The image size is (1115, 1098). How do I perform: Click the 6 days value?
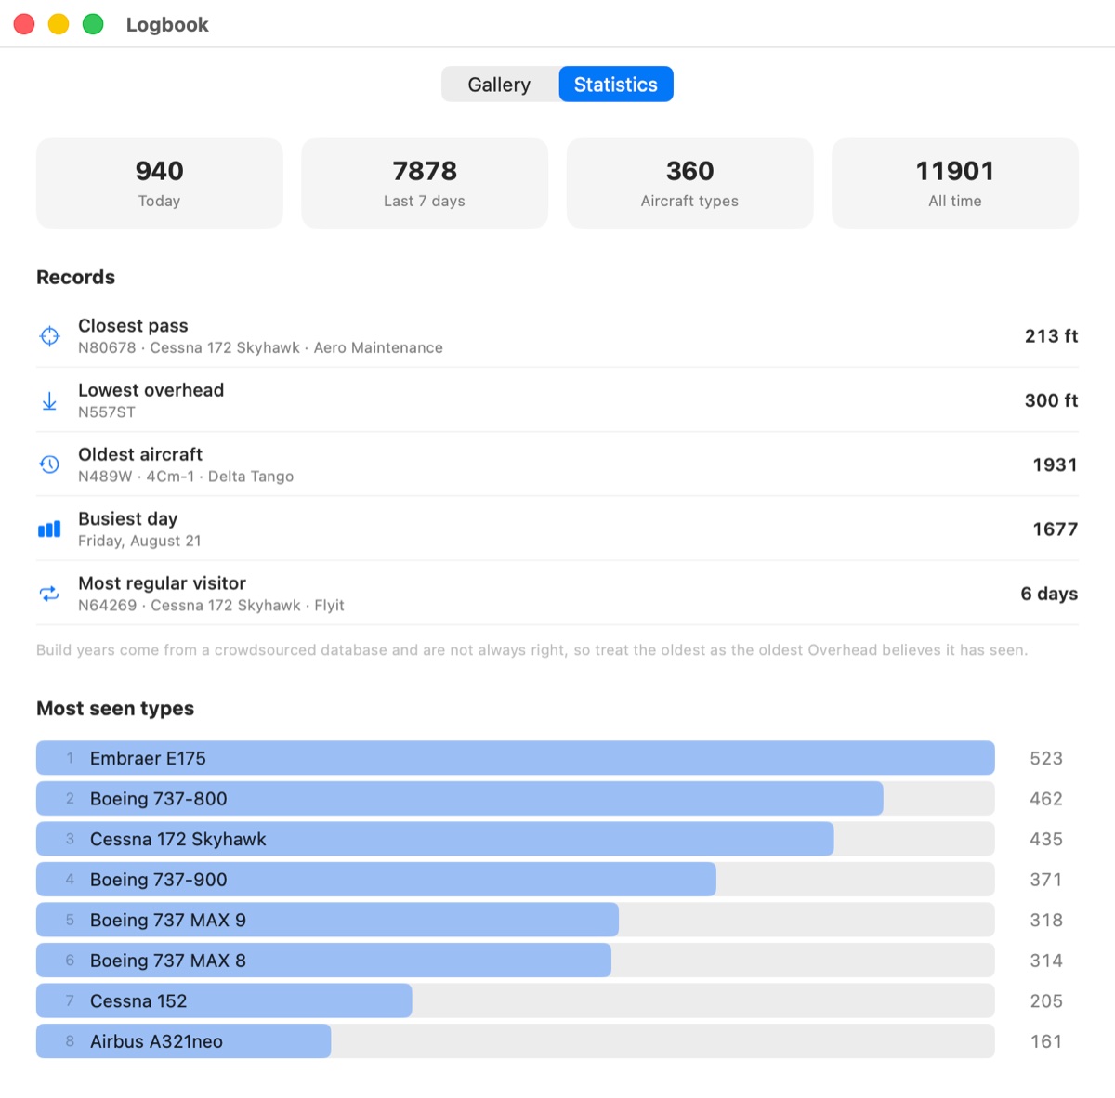(1049, 594)
